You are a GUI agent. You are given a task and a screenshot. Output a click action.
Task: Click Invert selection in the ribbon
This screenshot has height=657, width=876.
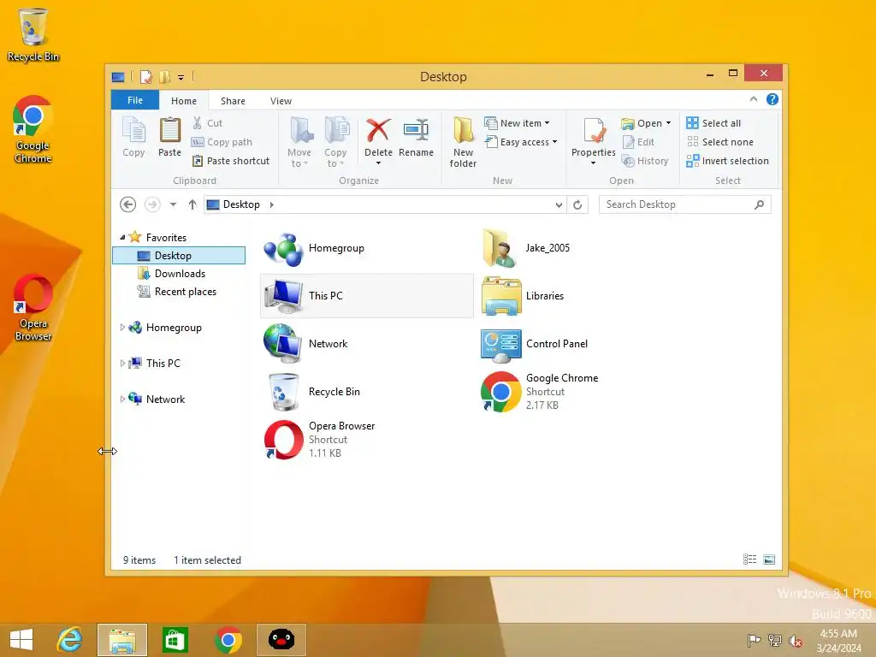pos(727,161)
